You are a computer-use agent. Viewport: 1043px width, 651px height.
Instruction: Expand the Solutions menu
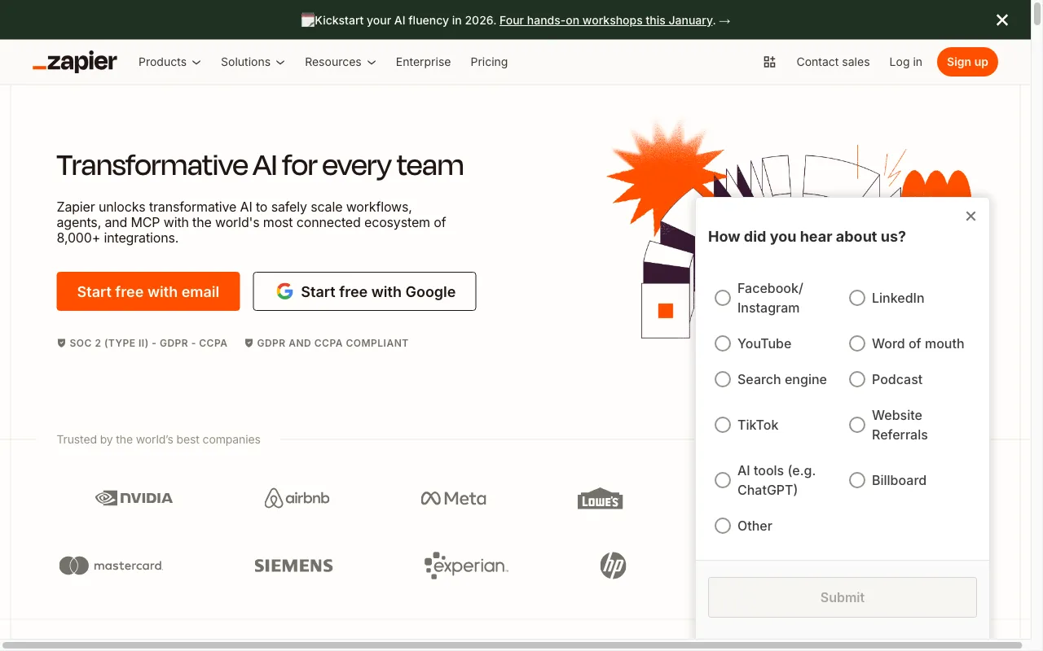click(253, 62)
